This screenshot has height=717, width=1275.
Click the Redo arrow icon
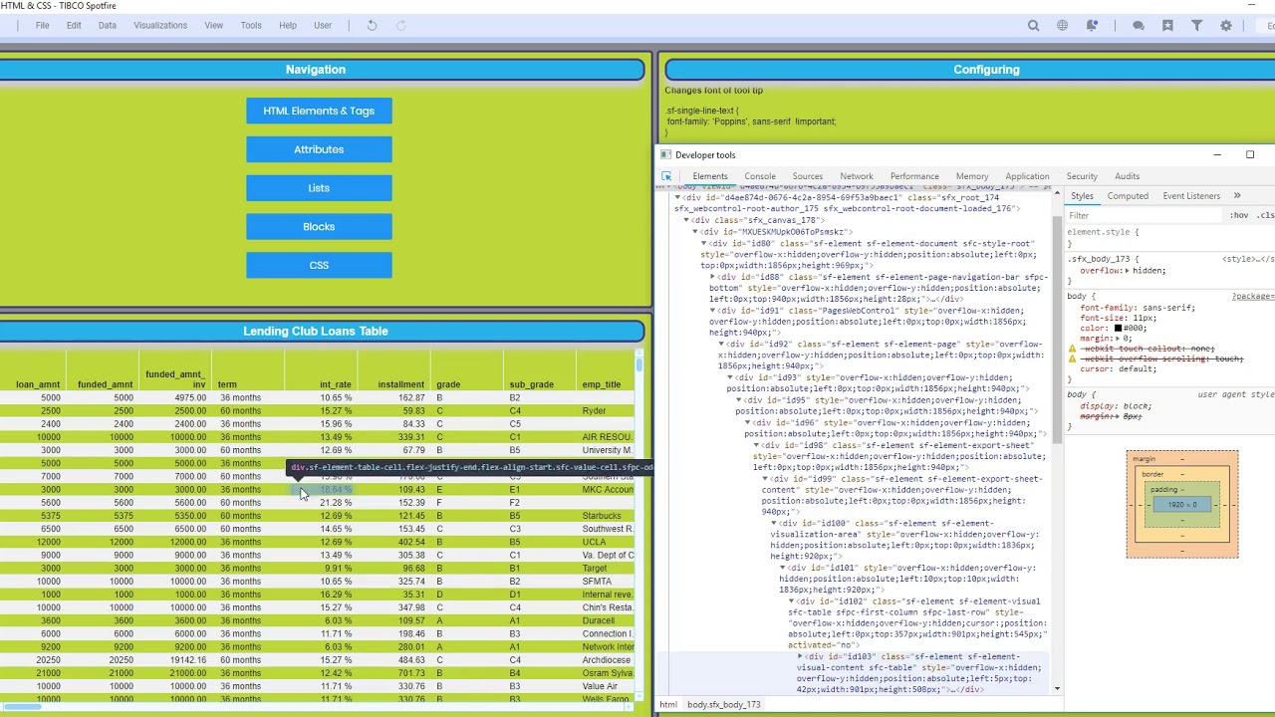click(x=400, y=26)
